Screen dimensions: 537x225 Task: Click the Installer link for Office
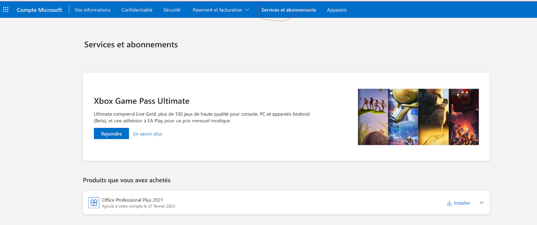pyautogui.click(x=462, y=203)
